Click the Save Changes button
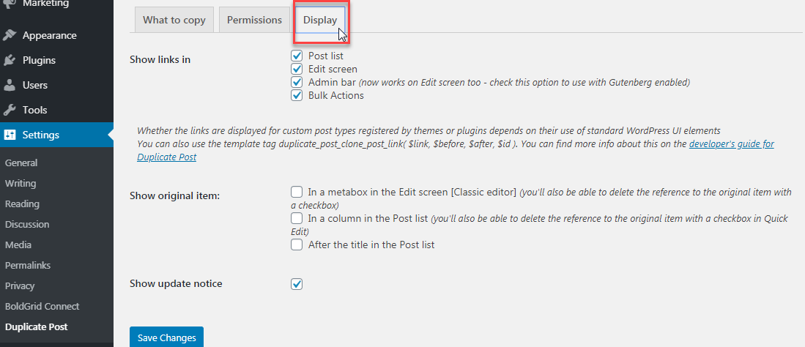This screenshot has width=805, height=347. [166, 337]
